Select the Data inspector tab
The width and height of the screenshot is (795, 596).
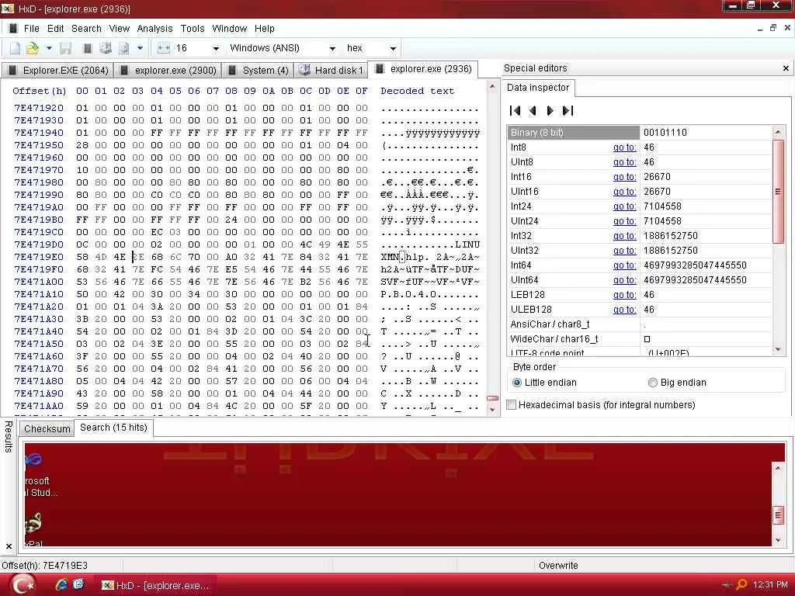(x=538, y=88)
